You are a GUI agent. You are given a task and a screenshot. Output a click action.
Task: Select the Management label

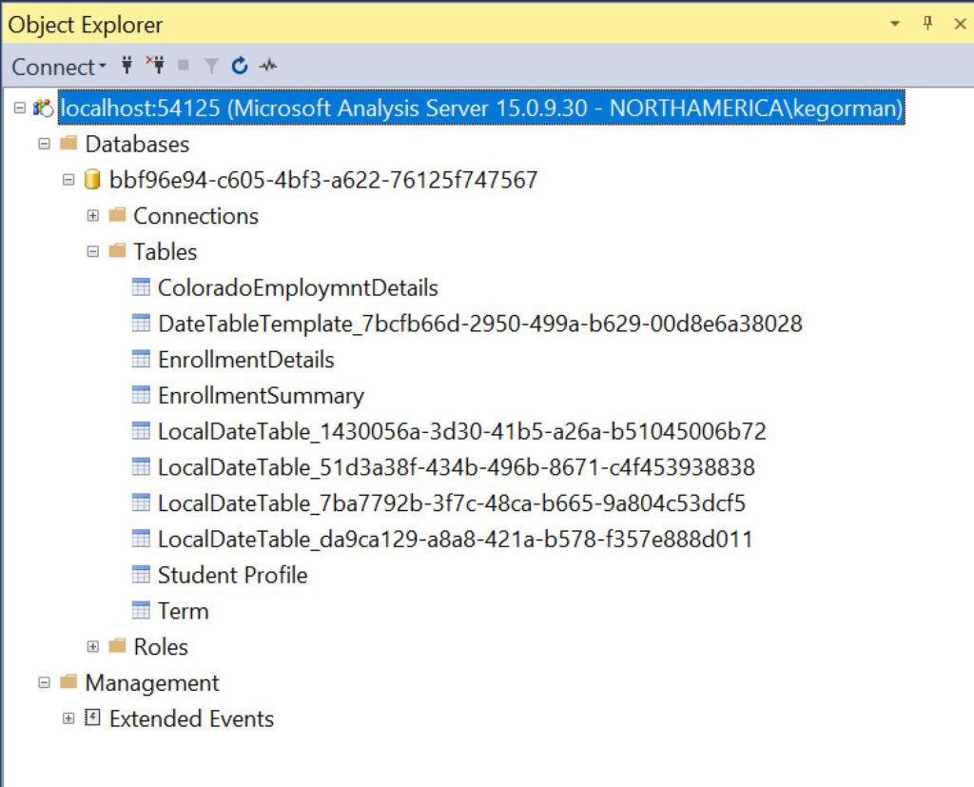152,682
